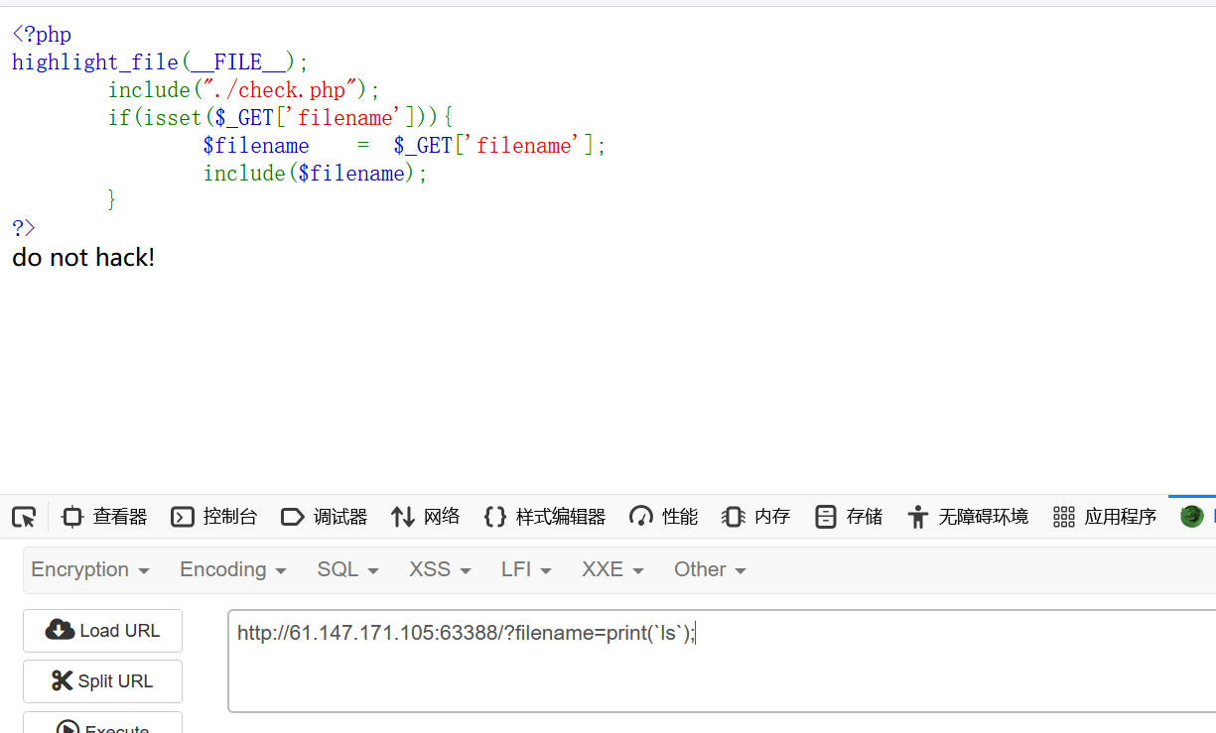Open the green HackBar tab icon

tap(1192, 517)
